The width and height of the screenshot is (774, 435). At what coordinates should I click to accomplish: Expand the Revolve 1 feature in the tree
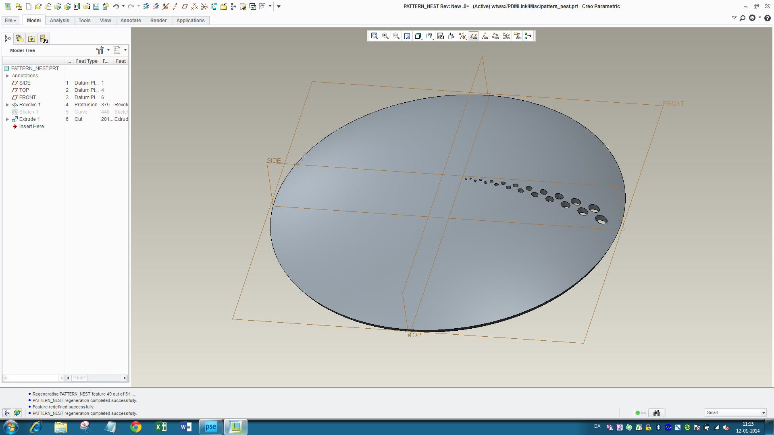(x=7, y=105)
